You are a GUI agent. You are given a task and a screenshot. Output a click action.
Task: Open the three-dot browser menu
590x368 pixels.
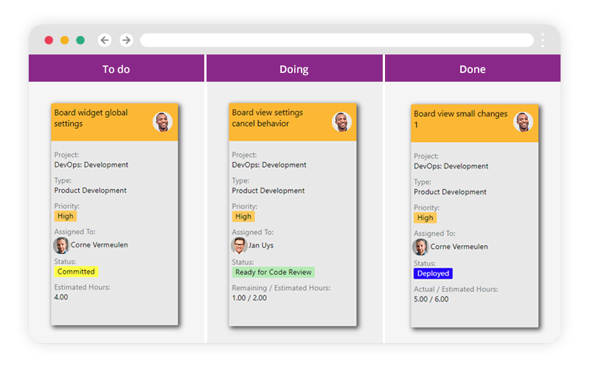pos(543,40)
